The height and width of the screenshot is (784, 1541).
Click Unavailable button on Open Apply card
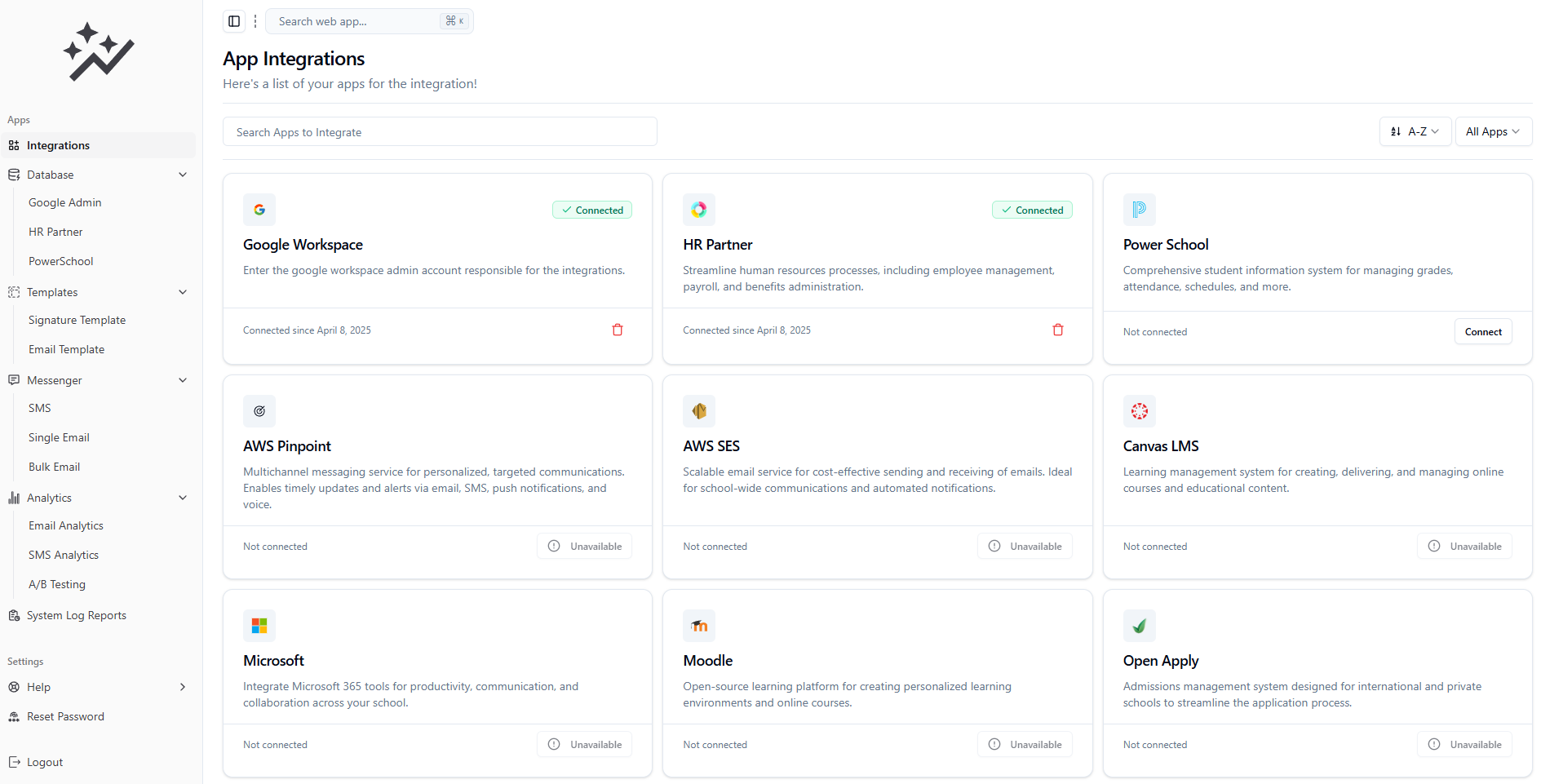[x=1464, y=744]
